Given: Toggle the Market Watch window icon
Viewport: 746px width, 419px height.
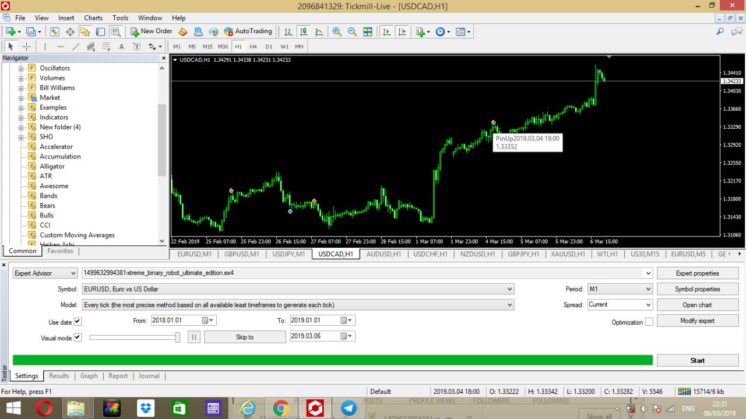Looking at the screenshot, I should click(55, 31).
